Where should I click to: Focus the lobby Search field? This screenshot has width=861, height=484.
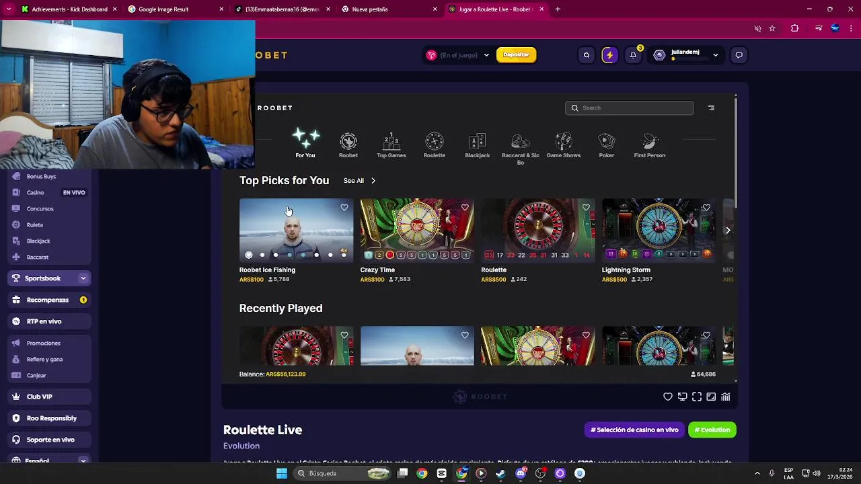pyautogui.click(x=630, y=108)
